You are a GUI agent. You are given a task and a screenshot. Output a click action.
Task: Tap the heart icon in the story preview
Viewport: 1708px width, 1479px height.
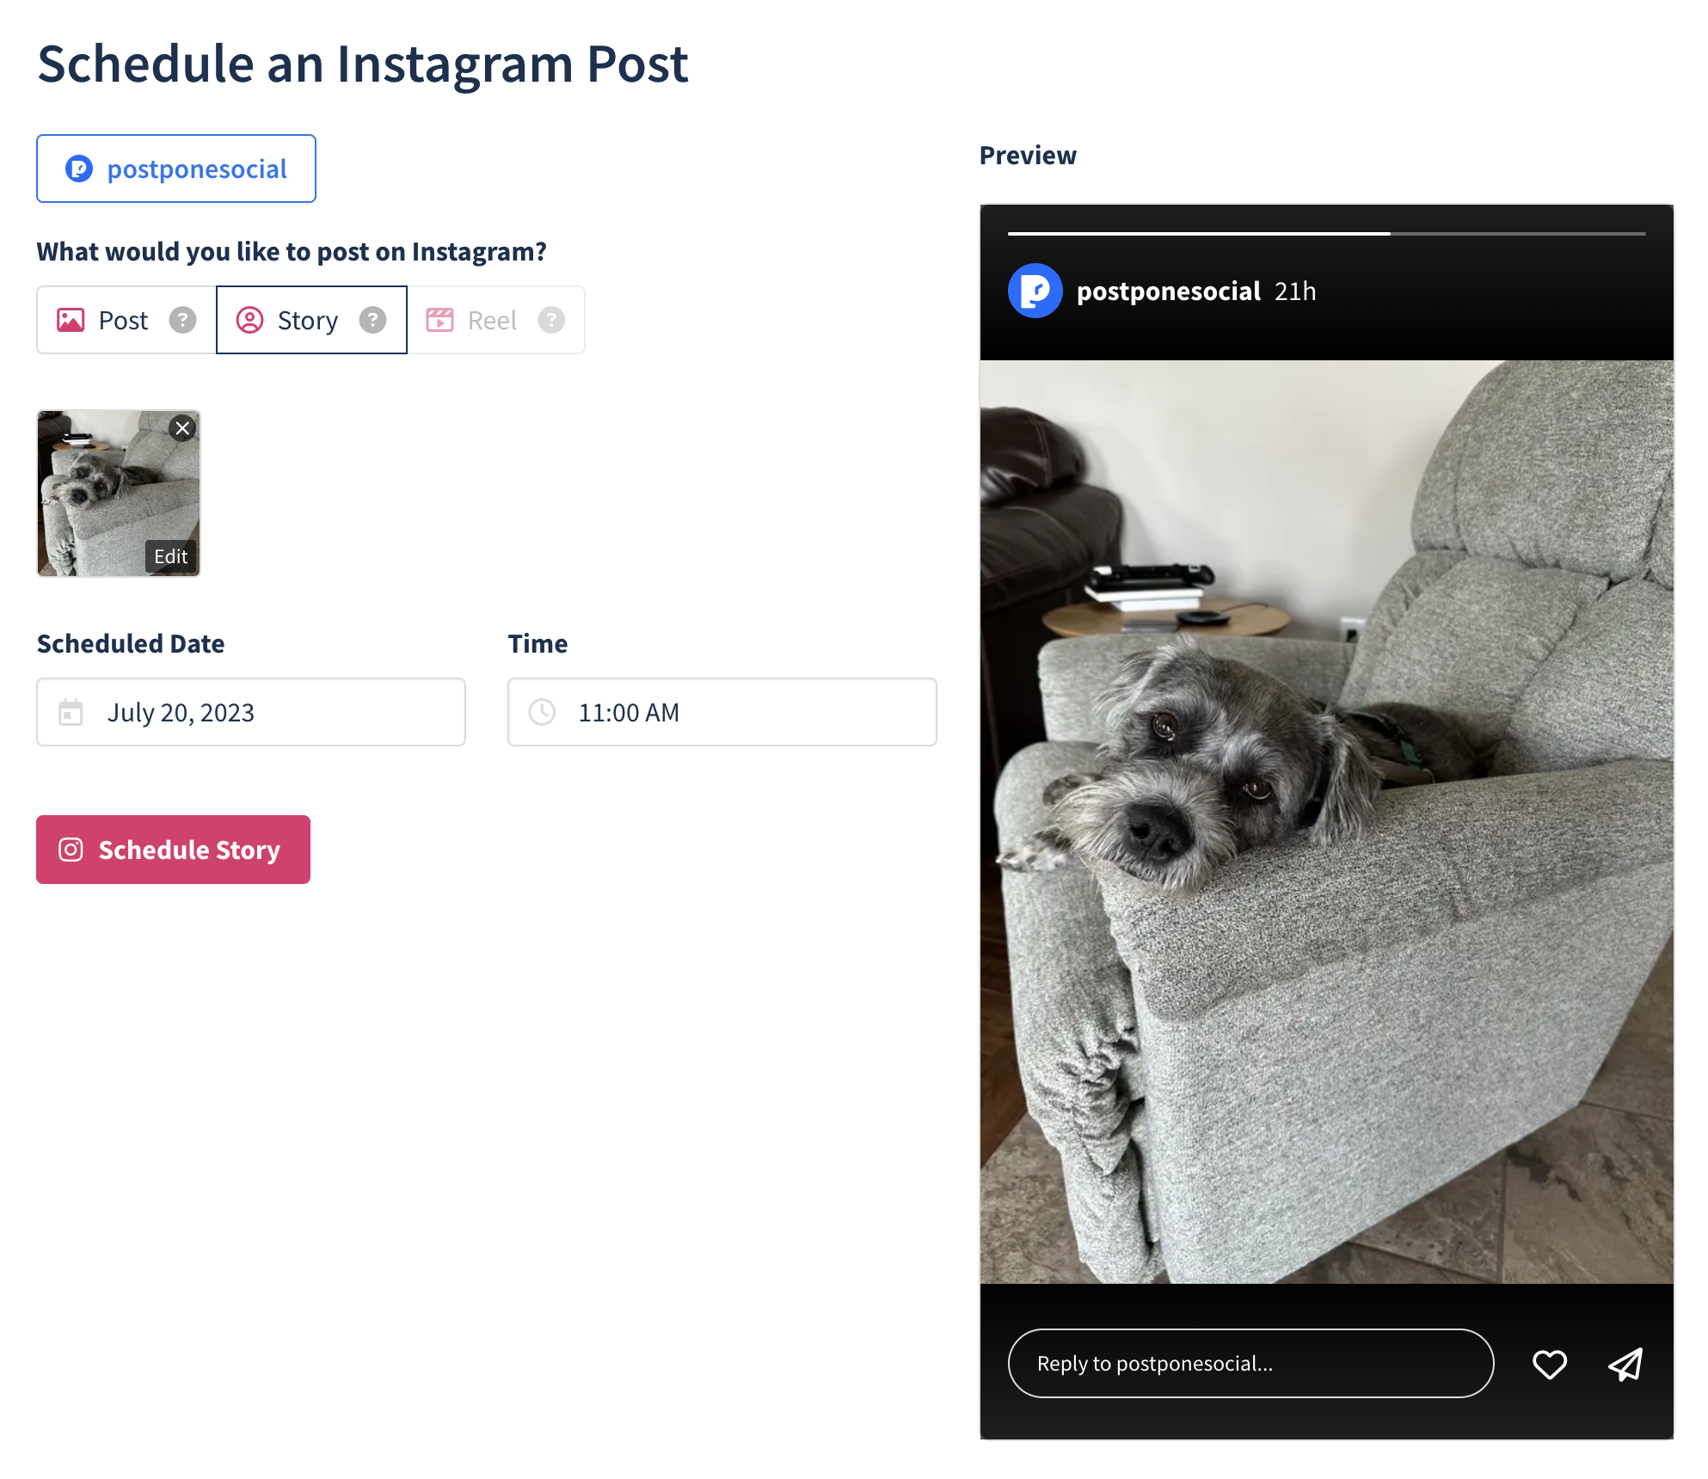tap(1549, 1364)
